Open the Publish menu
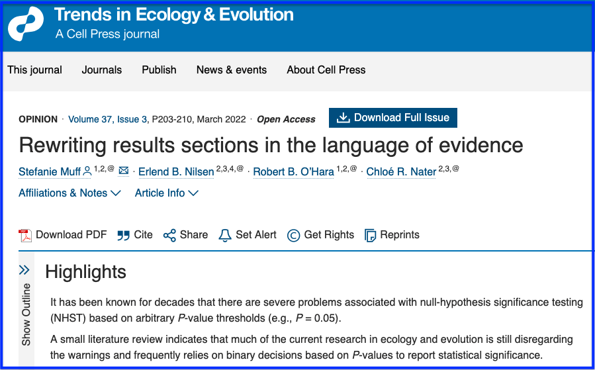Screen dimensions: 595x370 pyautogui.click(x=159, y=70)
